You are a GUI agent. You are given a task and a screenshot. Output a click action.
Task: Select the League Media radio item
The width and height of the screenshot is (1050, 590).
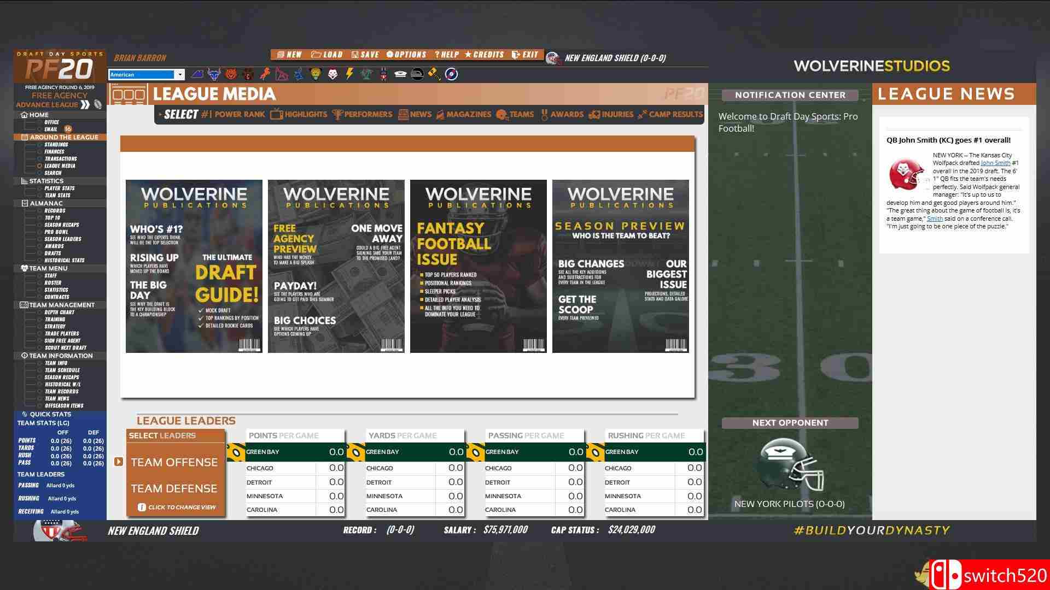click(x=39, y=166)
